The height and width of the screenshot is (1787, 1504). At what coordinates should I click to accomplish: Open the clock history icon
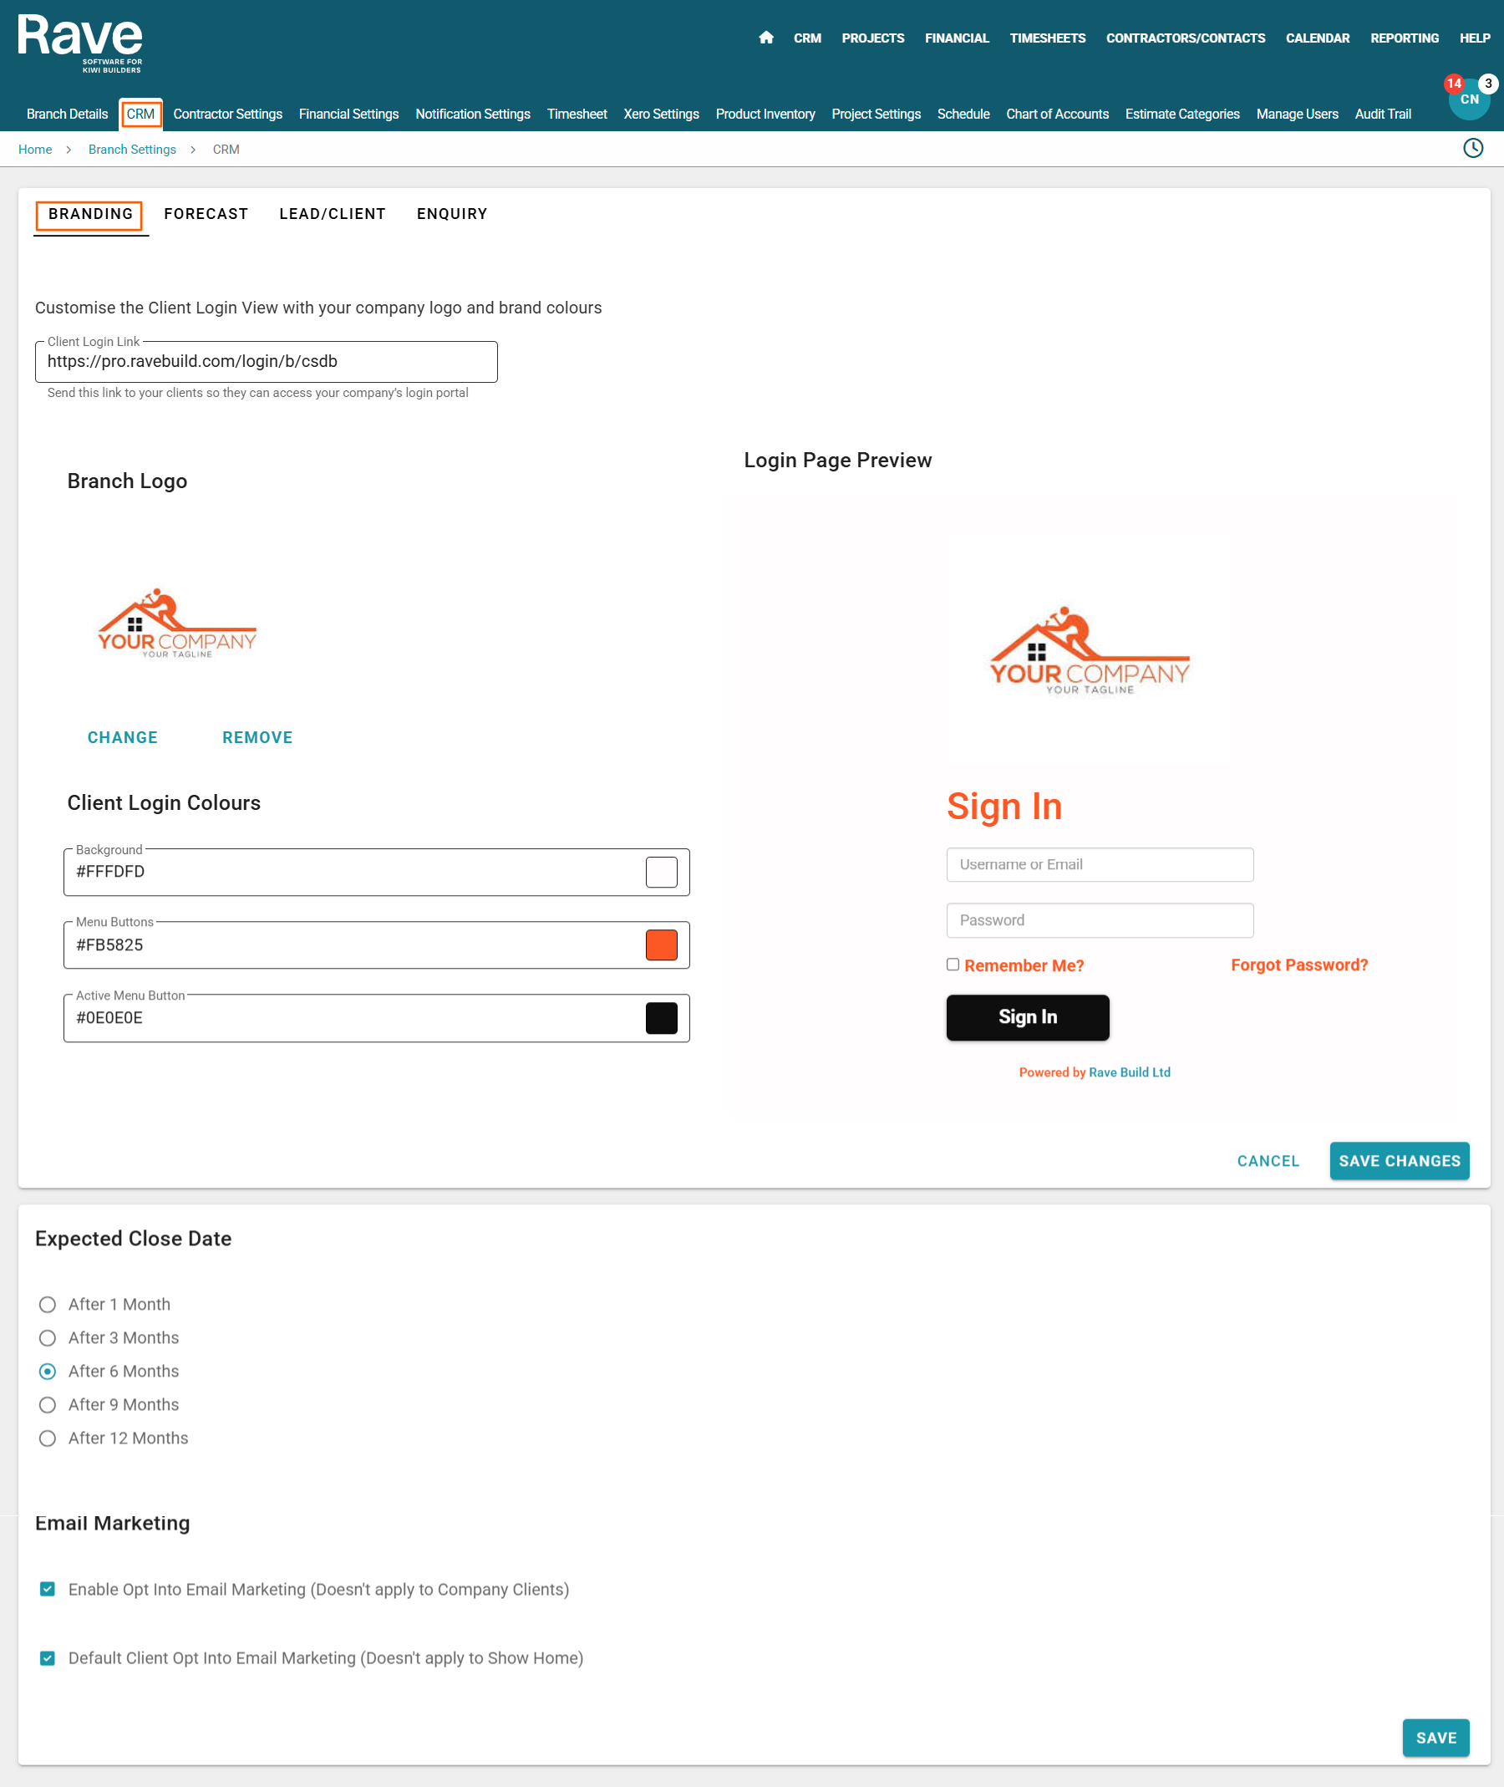pos(1472,149)
